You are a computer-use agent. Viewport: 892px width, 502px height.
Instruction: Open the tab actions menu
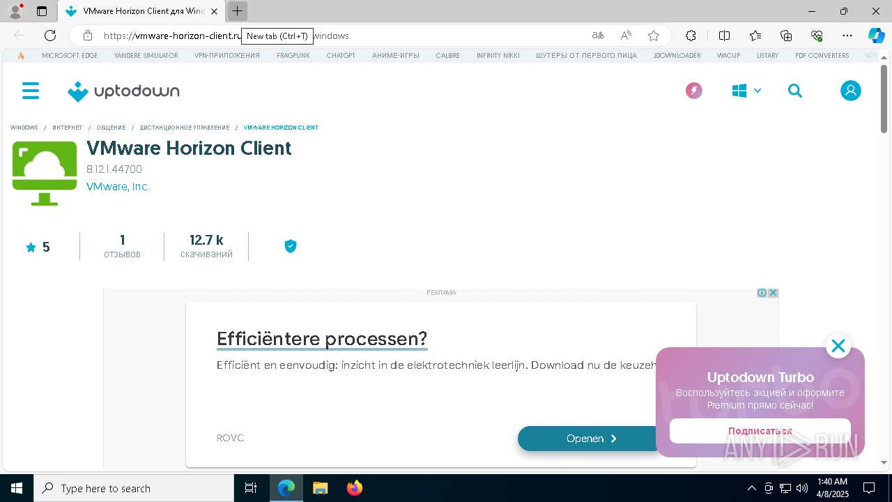42,11
